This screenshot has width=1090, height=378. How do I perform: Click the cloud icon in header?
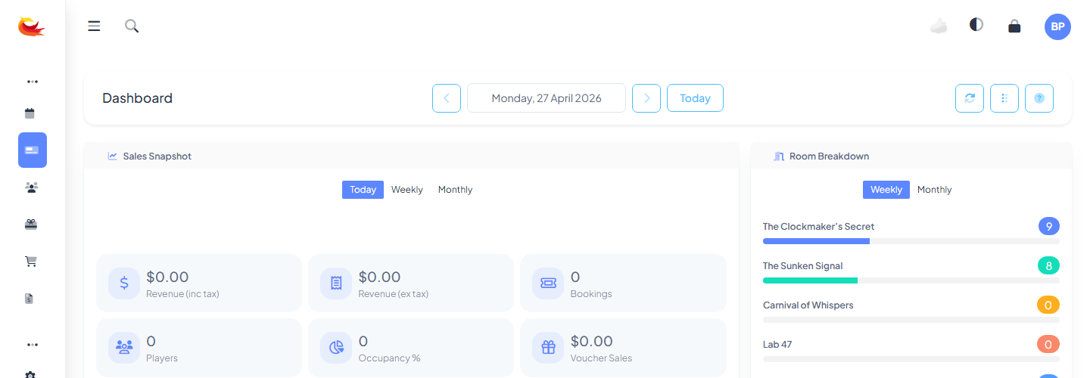[939, 26]
